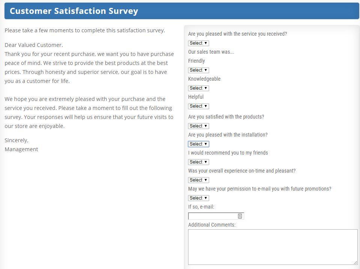This screenshot has height=269, width=360.
Task: Click the 'Additional Comments:' label
Action: tap(212, 225)
